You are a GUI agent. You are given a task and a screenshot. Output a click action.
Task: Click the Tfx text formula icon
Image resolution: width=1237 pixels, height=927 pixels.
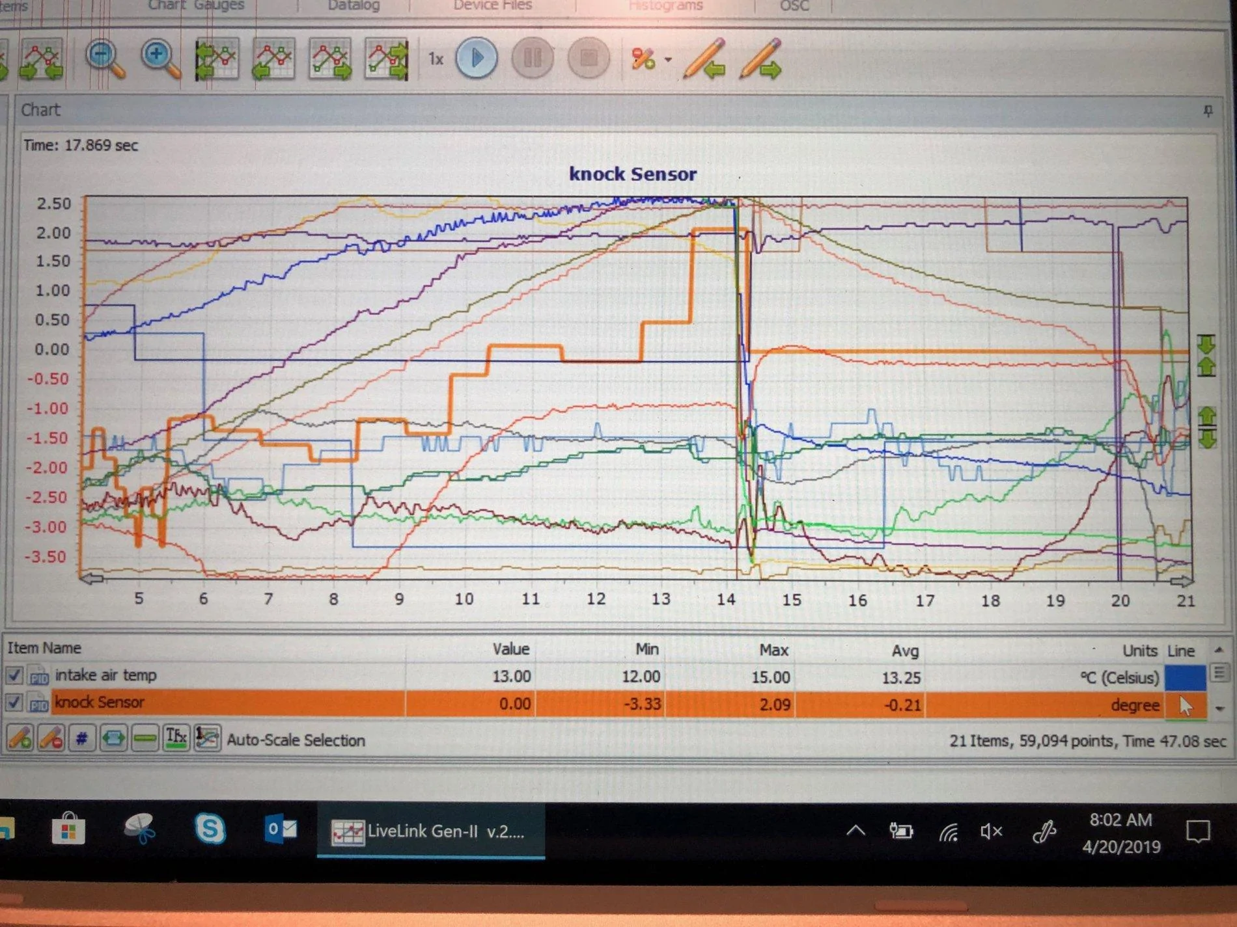[176, 738]
